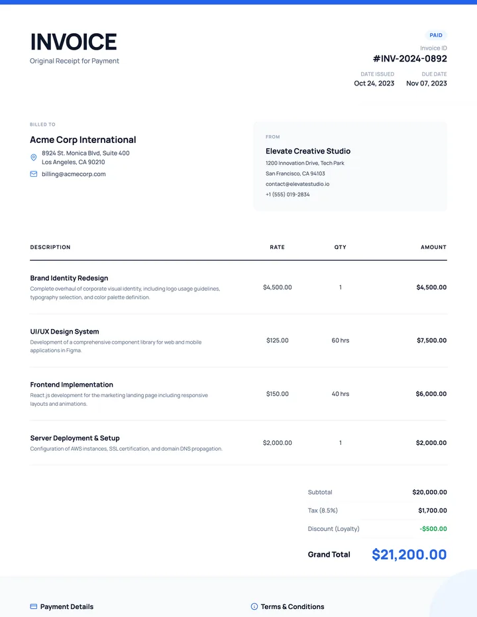The image size is (477, 617).
Task: Click the bold $2,000.00 amount for Server Deployment
Action: click(431, 443)
